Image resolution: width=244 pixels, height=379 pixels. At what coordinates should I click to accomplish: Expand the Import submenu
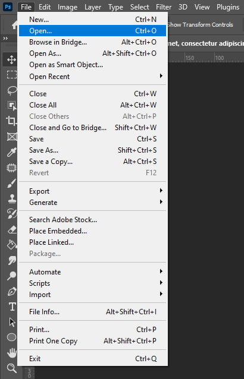92,295
